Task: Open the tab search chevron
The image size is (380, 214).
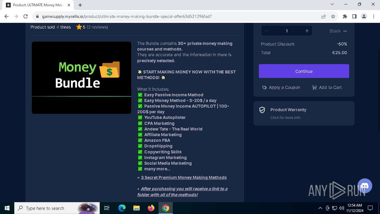Action: pos(332,4)
